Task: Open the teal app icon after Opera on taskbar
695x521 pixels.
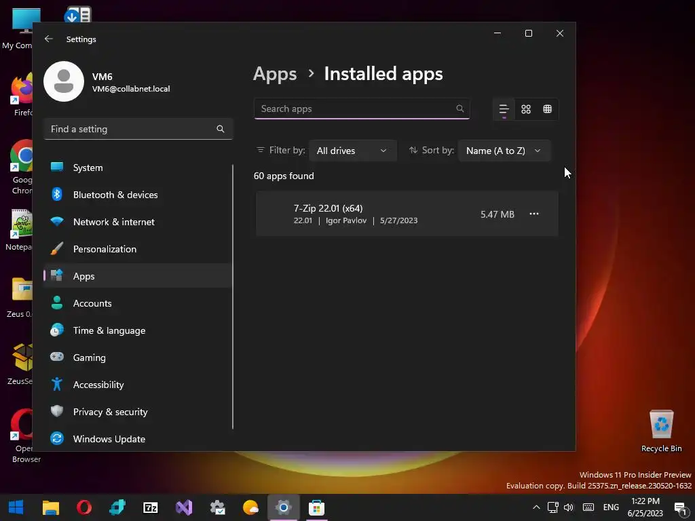Action: (x=117, y=507)
